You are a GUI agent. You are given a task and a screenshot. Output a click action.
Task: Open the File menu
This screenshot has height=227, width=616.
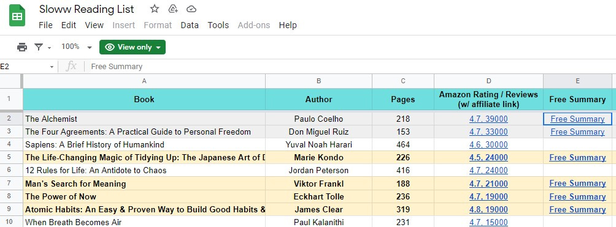45,25
